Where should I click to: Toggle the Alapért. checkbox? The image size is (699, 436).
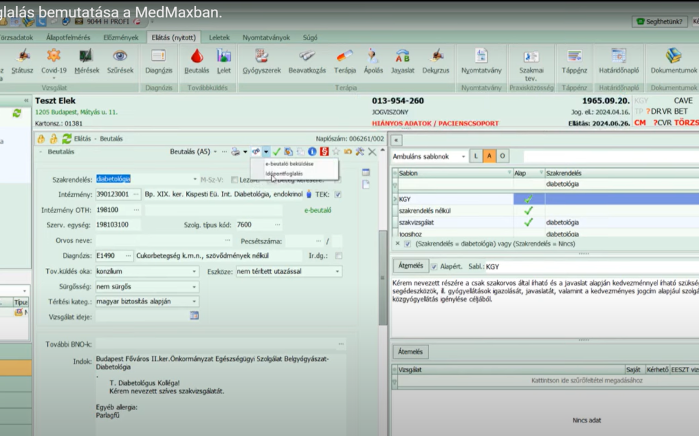434,266
